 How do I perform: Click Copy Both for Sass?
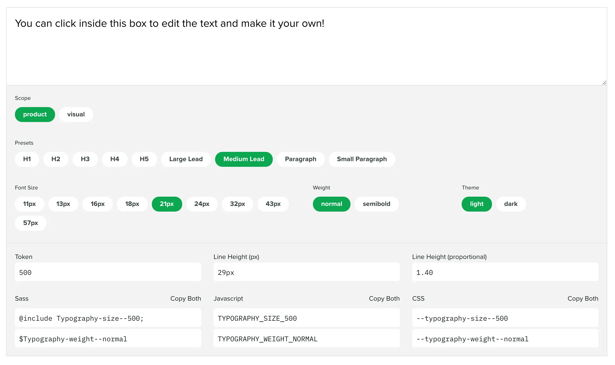(186, 298)
